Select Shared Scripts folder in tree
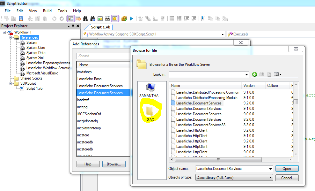Image resolution: width=315 pixels, height=191 pixels. pos(31,78)
